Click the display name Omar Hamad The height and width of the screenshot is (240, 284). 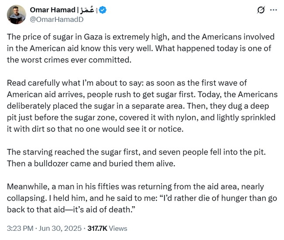pos(52,10)
